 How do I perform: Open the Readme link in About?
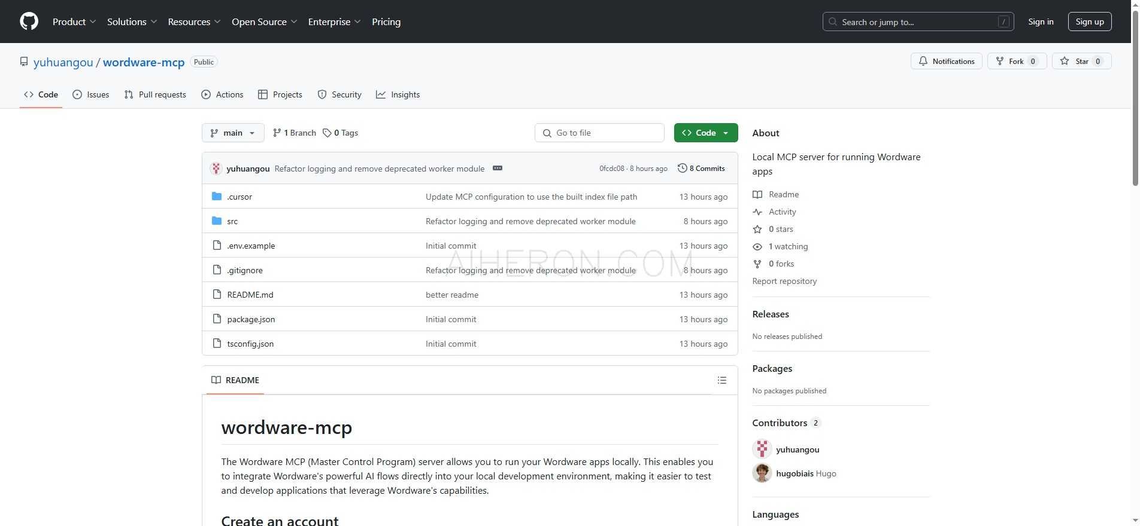click(784, 194)
